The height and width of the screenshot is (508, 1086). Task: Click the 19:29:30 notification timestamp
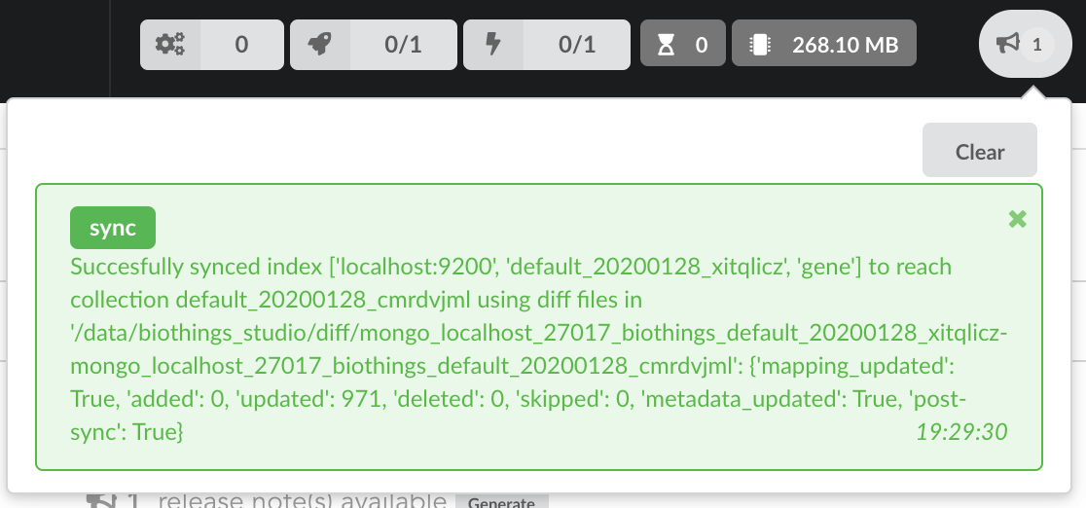coord(961,432)
